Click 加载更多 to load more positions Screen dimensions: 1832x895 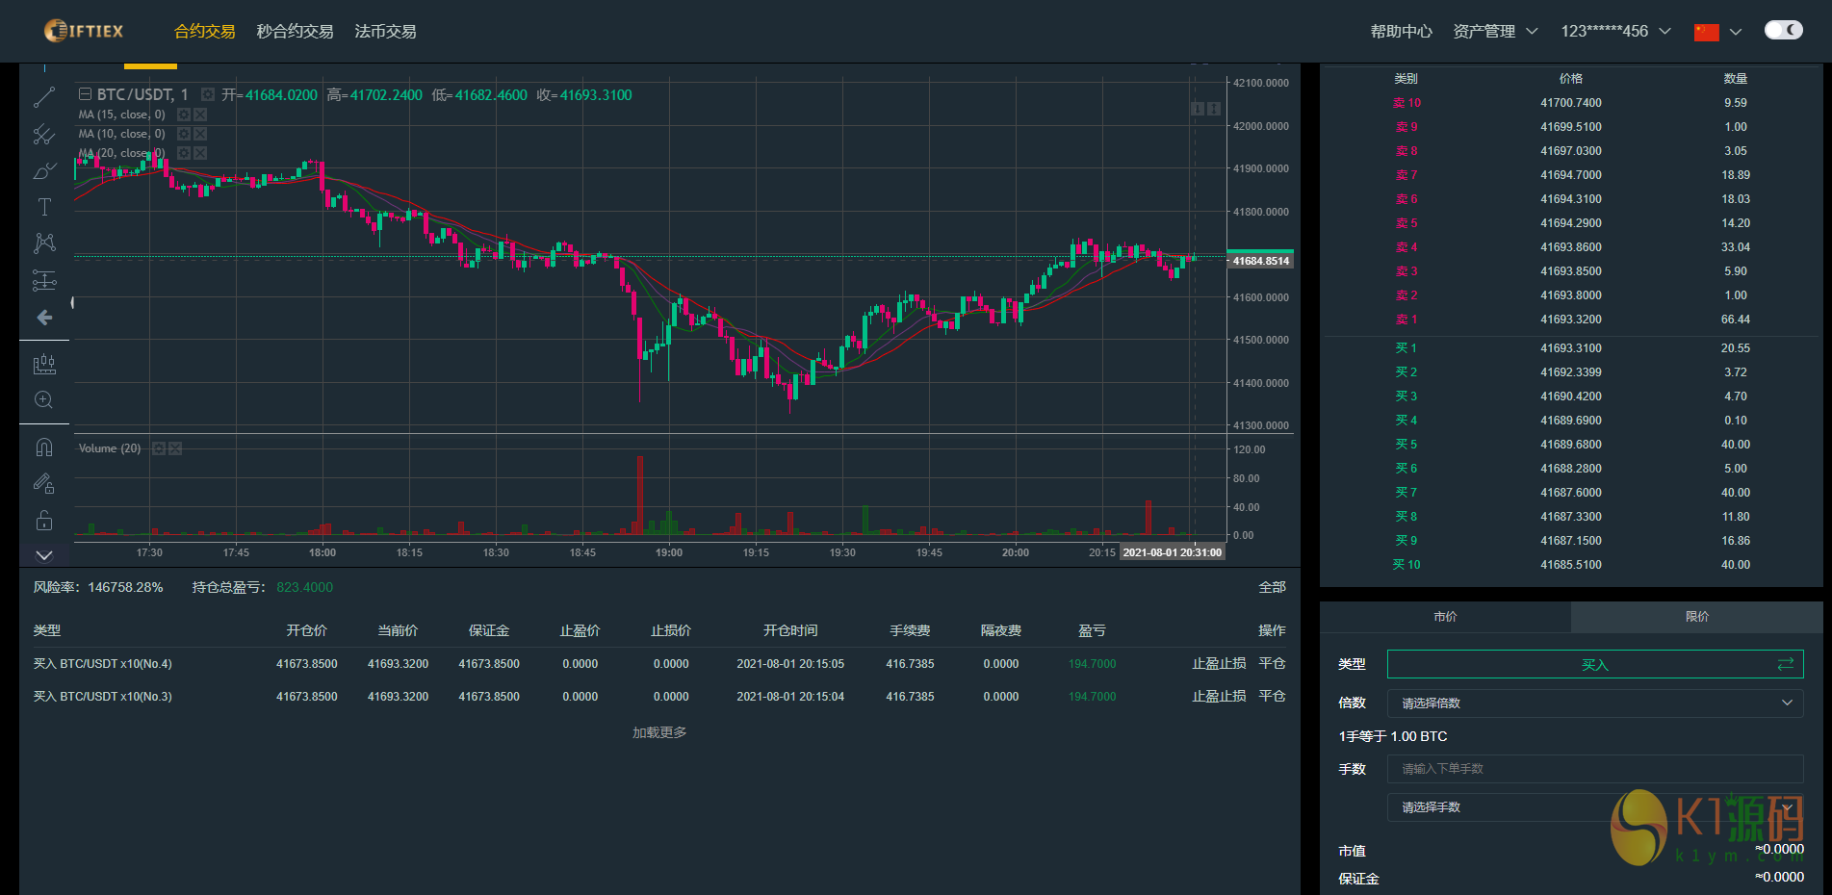[659, 733]
